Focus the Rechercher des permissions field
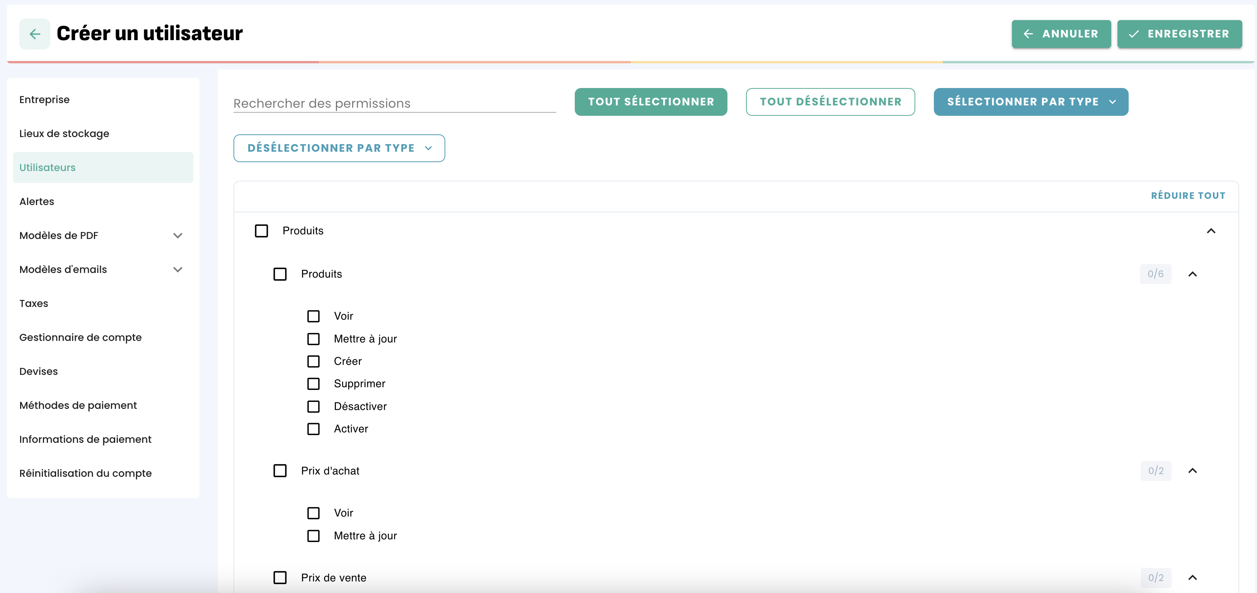Viewport: 1257px width, 593px height. 394,103
